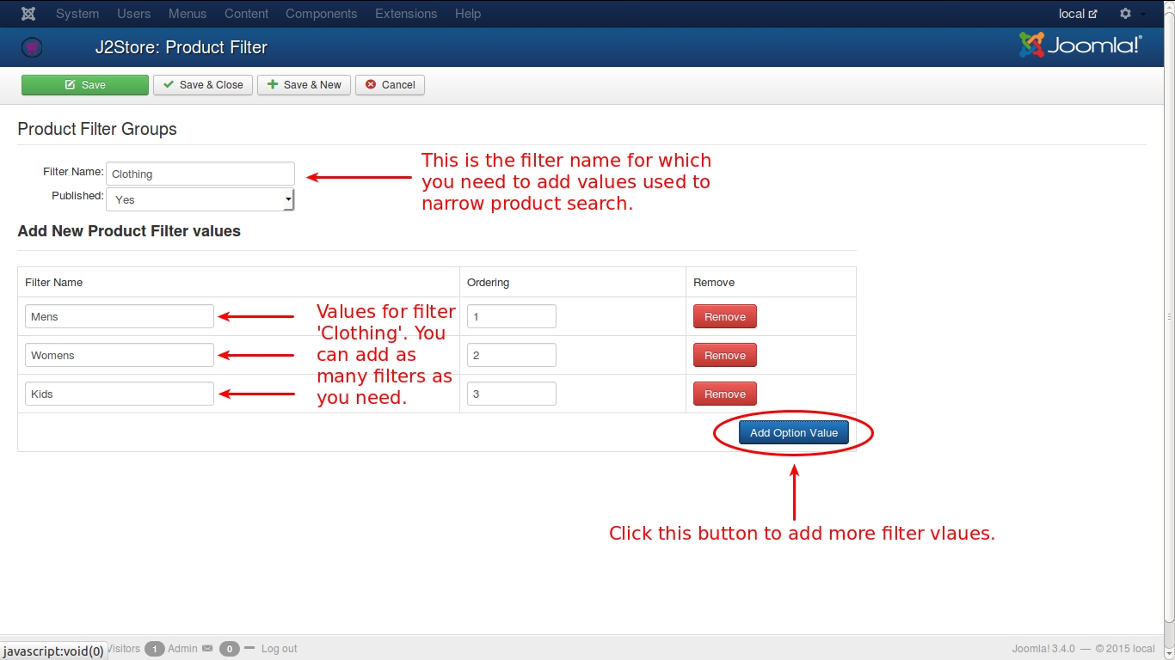Screen dimensions: 1175x660
Task: Click the Mens filter value field
Action: (x=120, y=316)
